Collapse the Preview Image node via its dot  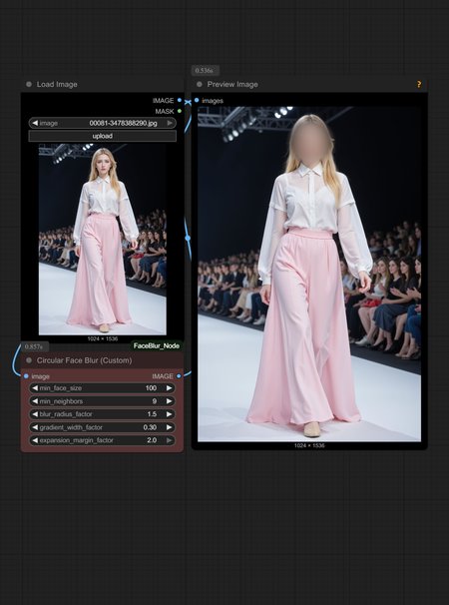click(x=199, y=84)
